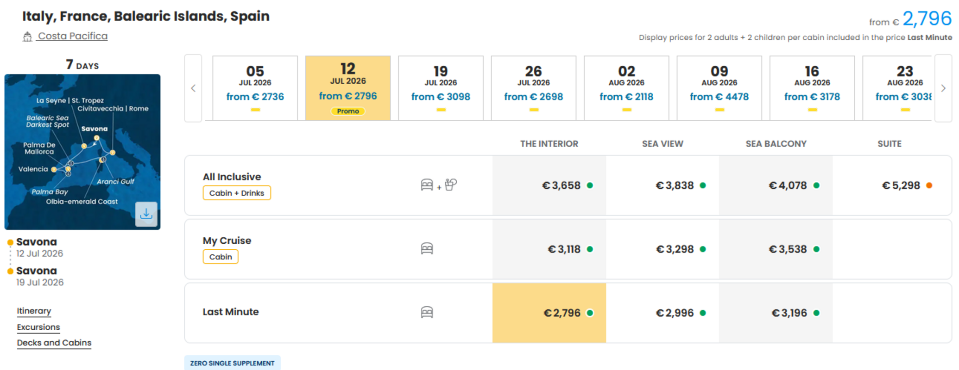This screenshot has width=959, height=370.
Task: Click the Cabin tag under My Cruise
Action: (221, 257)
